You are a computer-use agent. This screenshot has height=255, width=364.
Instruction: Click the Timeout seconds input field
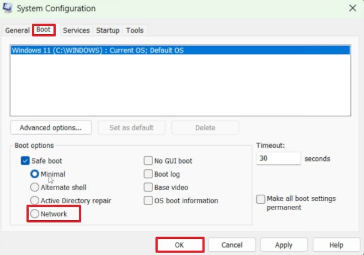pyautogui.click(x=278, y=158)
